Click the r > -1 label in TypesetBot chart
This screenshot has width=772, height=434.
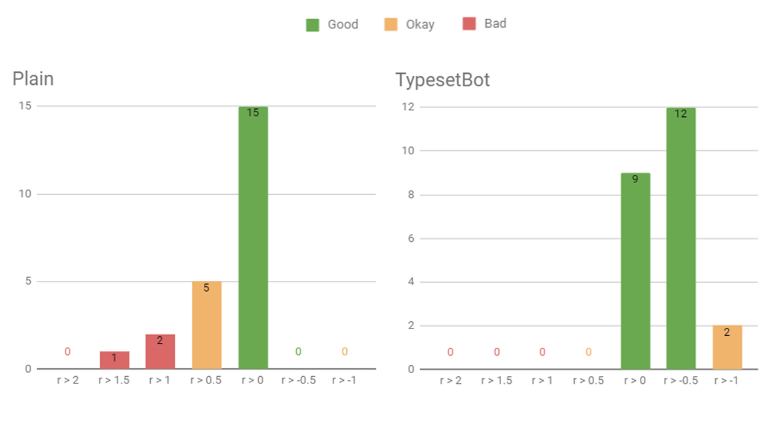727,381
